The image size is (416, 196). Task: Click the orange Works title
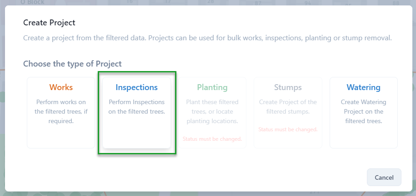(x=61, y=87)
